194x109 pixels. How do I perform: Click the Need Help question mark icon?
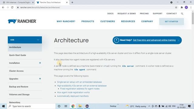pyautogui.click(x=116, y=40)
